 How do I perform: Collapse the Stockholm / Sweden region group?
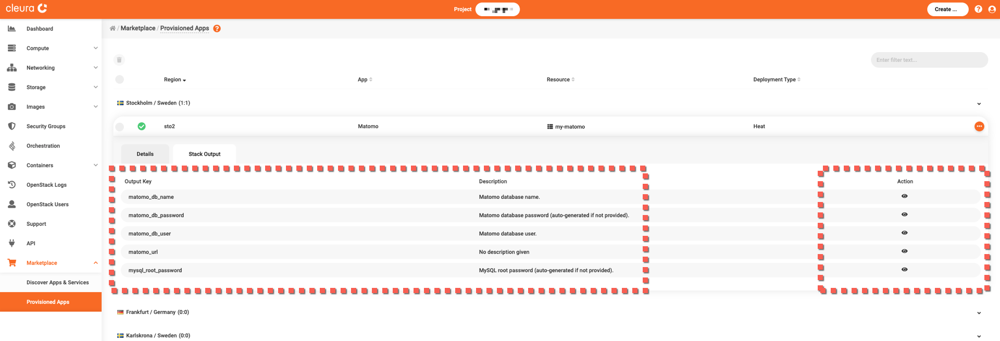coord(979,104)
